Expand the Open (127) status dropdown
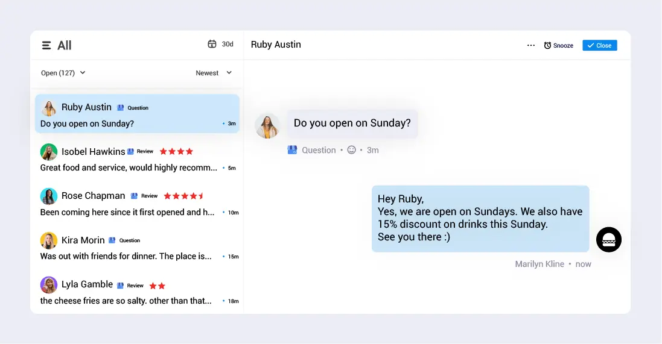Image resolution: width=662 pixels, height=344 pixels. 63,73
